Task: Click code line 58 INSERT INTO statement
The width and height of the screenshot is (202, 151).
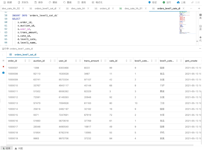Action: tap(35, 15)
